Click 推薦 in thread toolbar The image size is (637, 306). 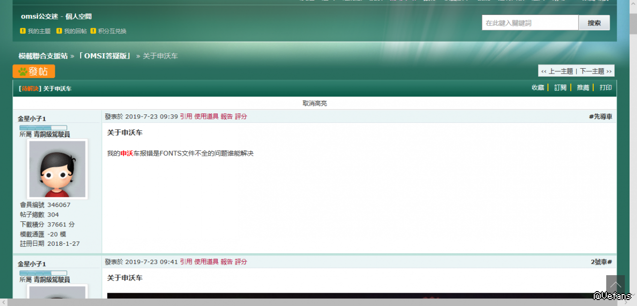click(583, 88)
